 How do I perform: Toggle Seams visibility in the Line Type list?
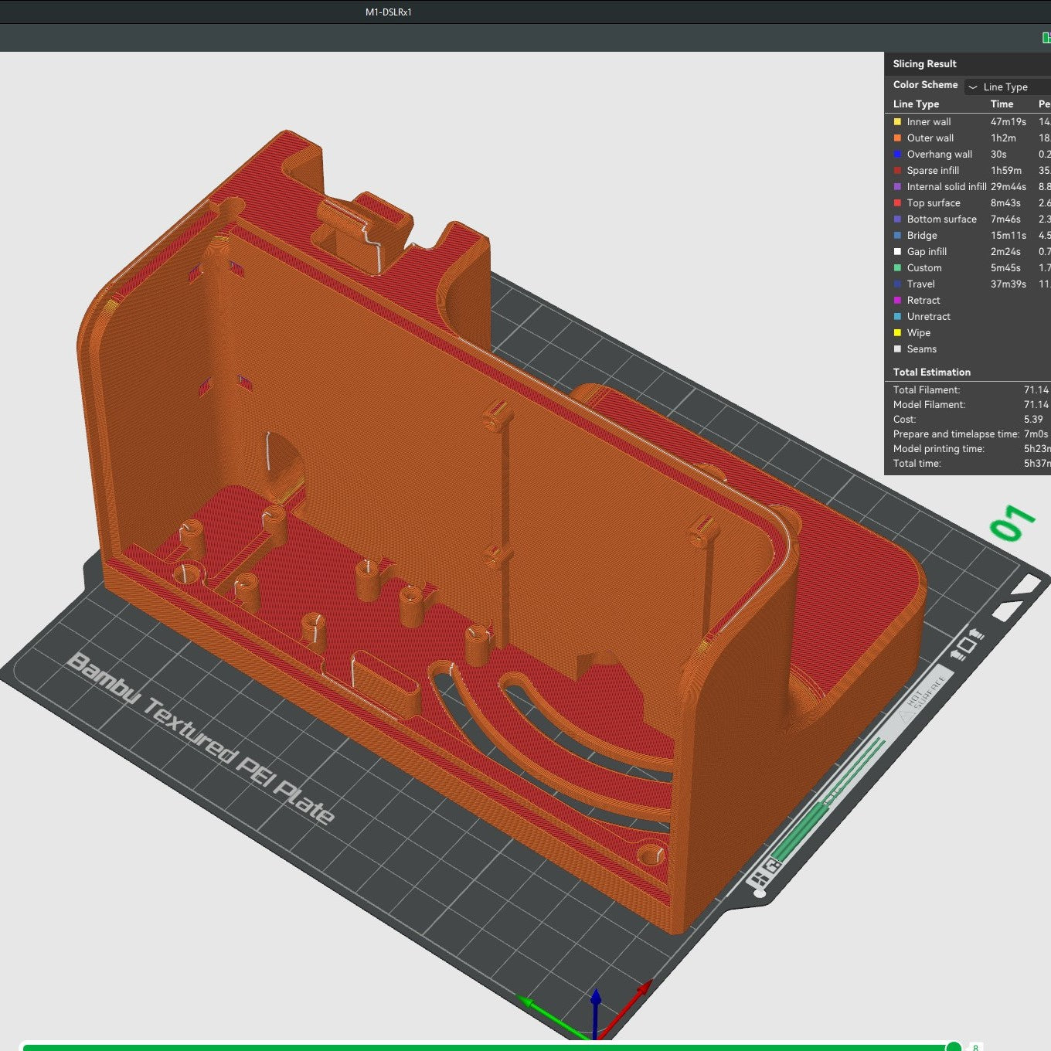pos(897,349)
